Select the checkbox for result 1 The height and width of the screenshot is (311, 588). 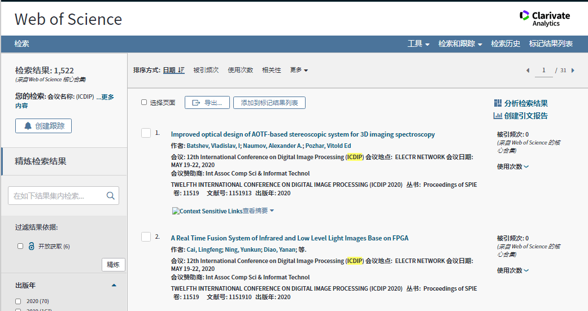pos(146,133)
